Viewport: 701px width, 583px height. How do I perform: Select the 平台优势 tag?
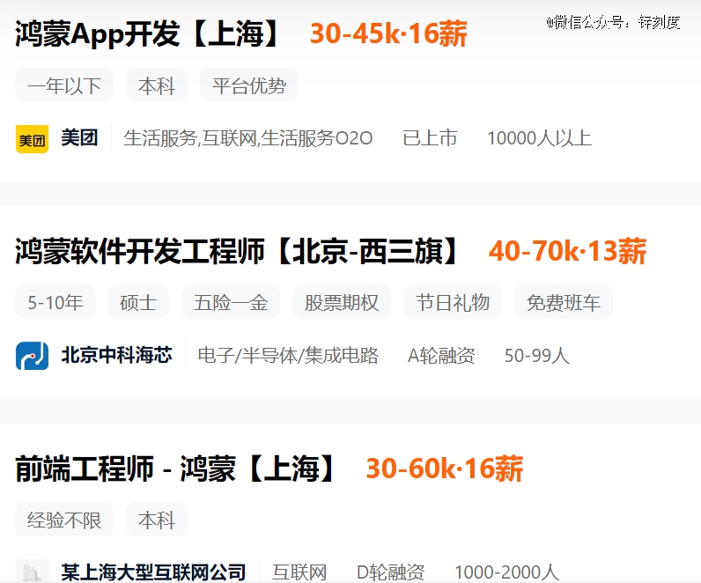coord(249,85)
